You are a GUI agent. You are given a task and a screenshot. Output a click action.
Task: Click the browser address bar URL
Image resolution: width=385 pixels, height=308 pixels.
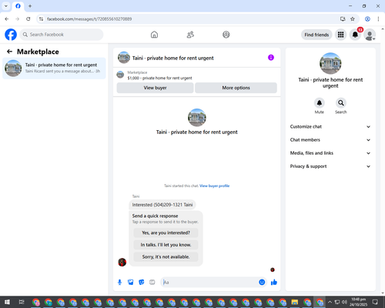pos(89,19)
